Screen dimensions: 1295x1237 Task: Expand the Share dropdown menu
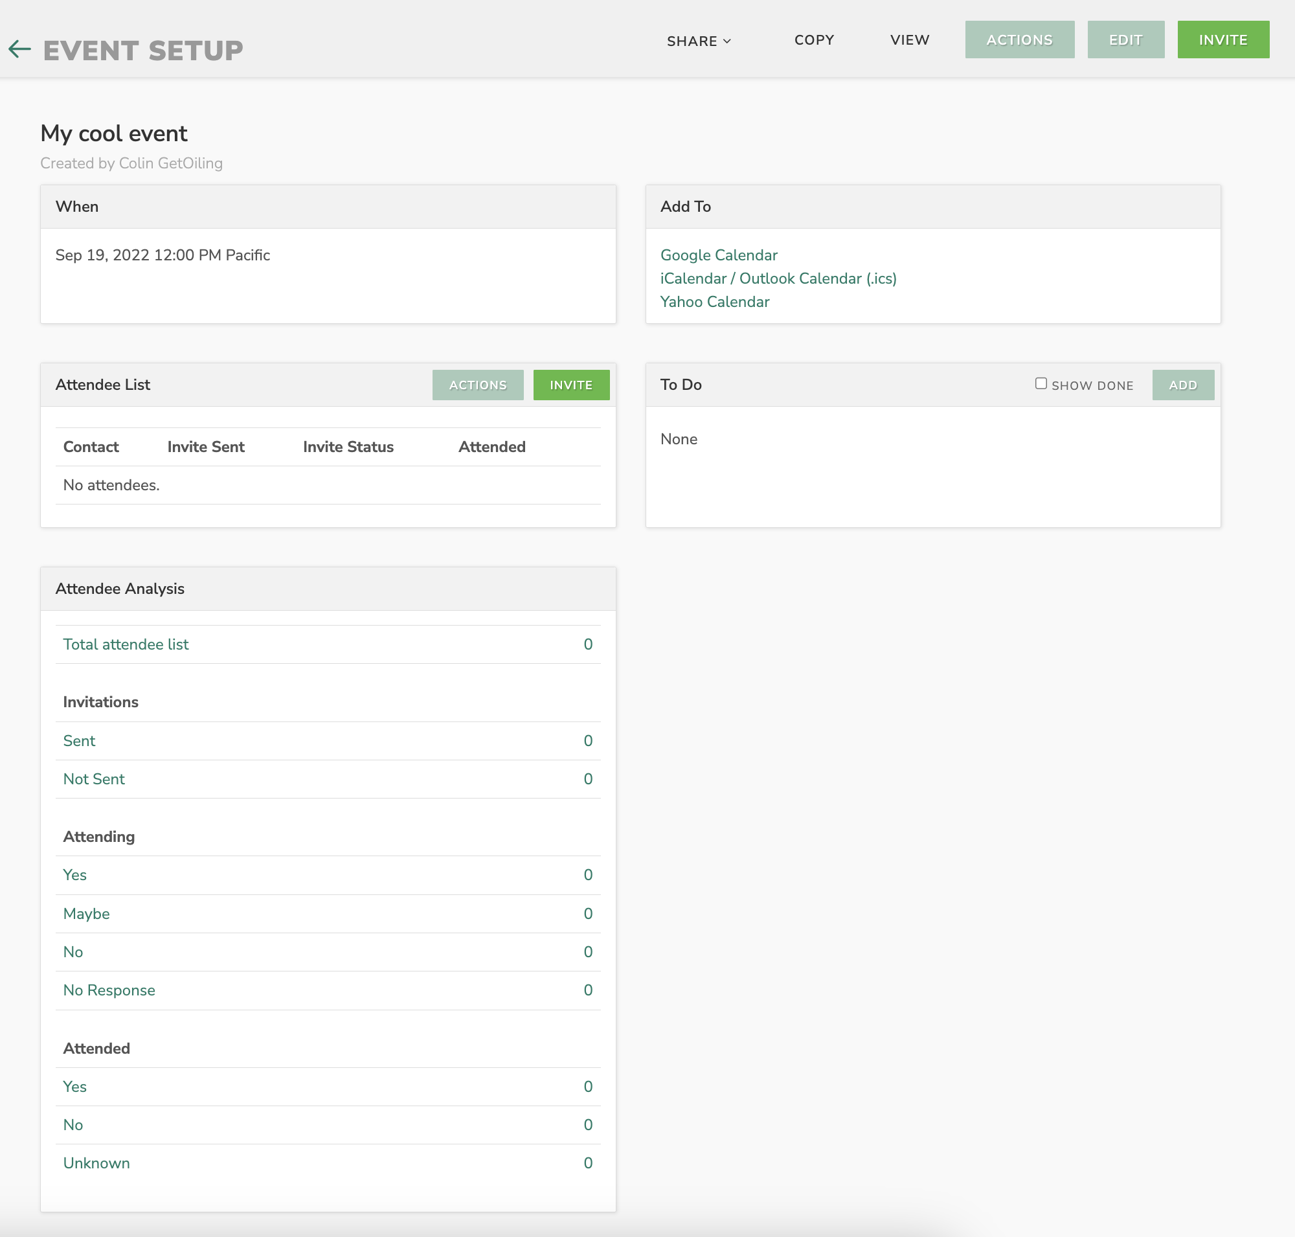click(x=698, y=41)
